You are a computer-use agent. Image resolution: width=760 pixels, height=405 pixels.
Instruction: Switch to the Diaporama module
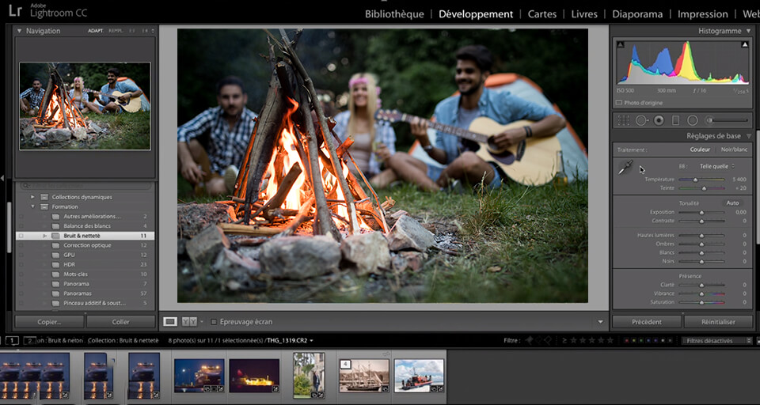[x=636, y=14]
